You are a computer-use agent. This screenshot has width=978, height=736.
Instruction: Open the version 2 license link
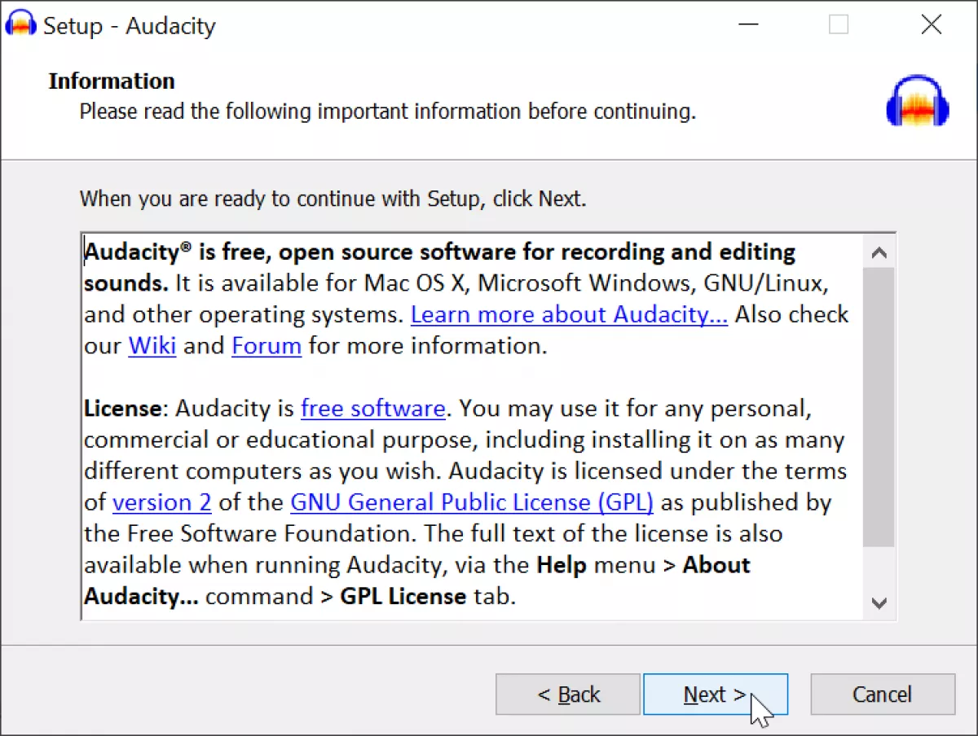[x=162, y=502]
